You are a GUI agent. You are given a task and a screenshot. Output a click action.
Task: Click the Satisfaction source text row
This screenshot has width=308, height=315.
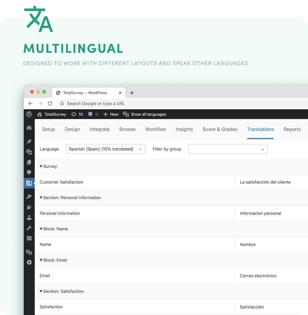(135, 307)
